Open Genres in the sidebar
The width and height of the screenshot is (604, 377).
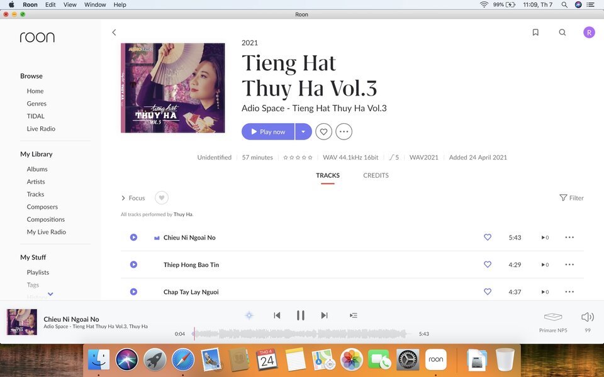click(x=36, y=104)
